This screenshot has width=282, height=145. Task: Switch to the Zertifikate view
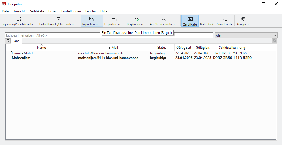coord(190,21)
